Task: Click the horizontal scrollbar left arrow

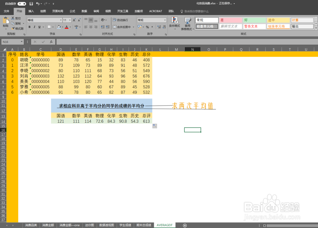Action: point(265,225)
